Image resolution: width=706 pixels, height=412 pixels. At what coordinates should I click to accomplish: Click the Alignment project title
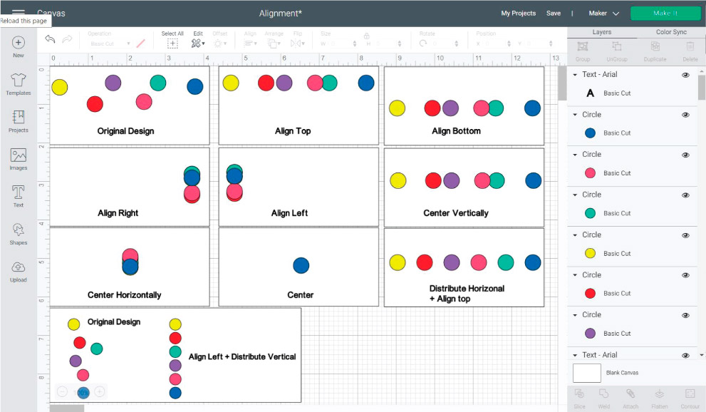pos(281,14)
